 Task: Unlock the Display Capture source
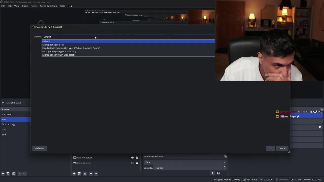tap(137, 157)
